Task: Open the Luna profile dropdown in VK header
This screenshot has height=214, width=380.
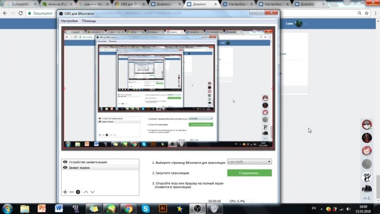Action: coord(296,23)
